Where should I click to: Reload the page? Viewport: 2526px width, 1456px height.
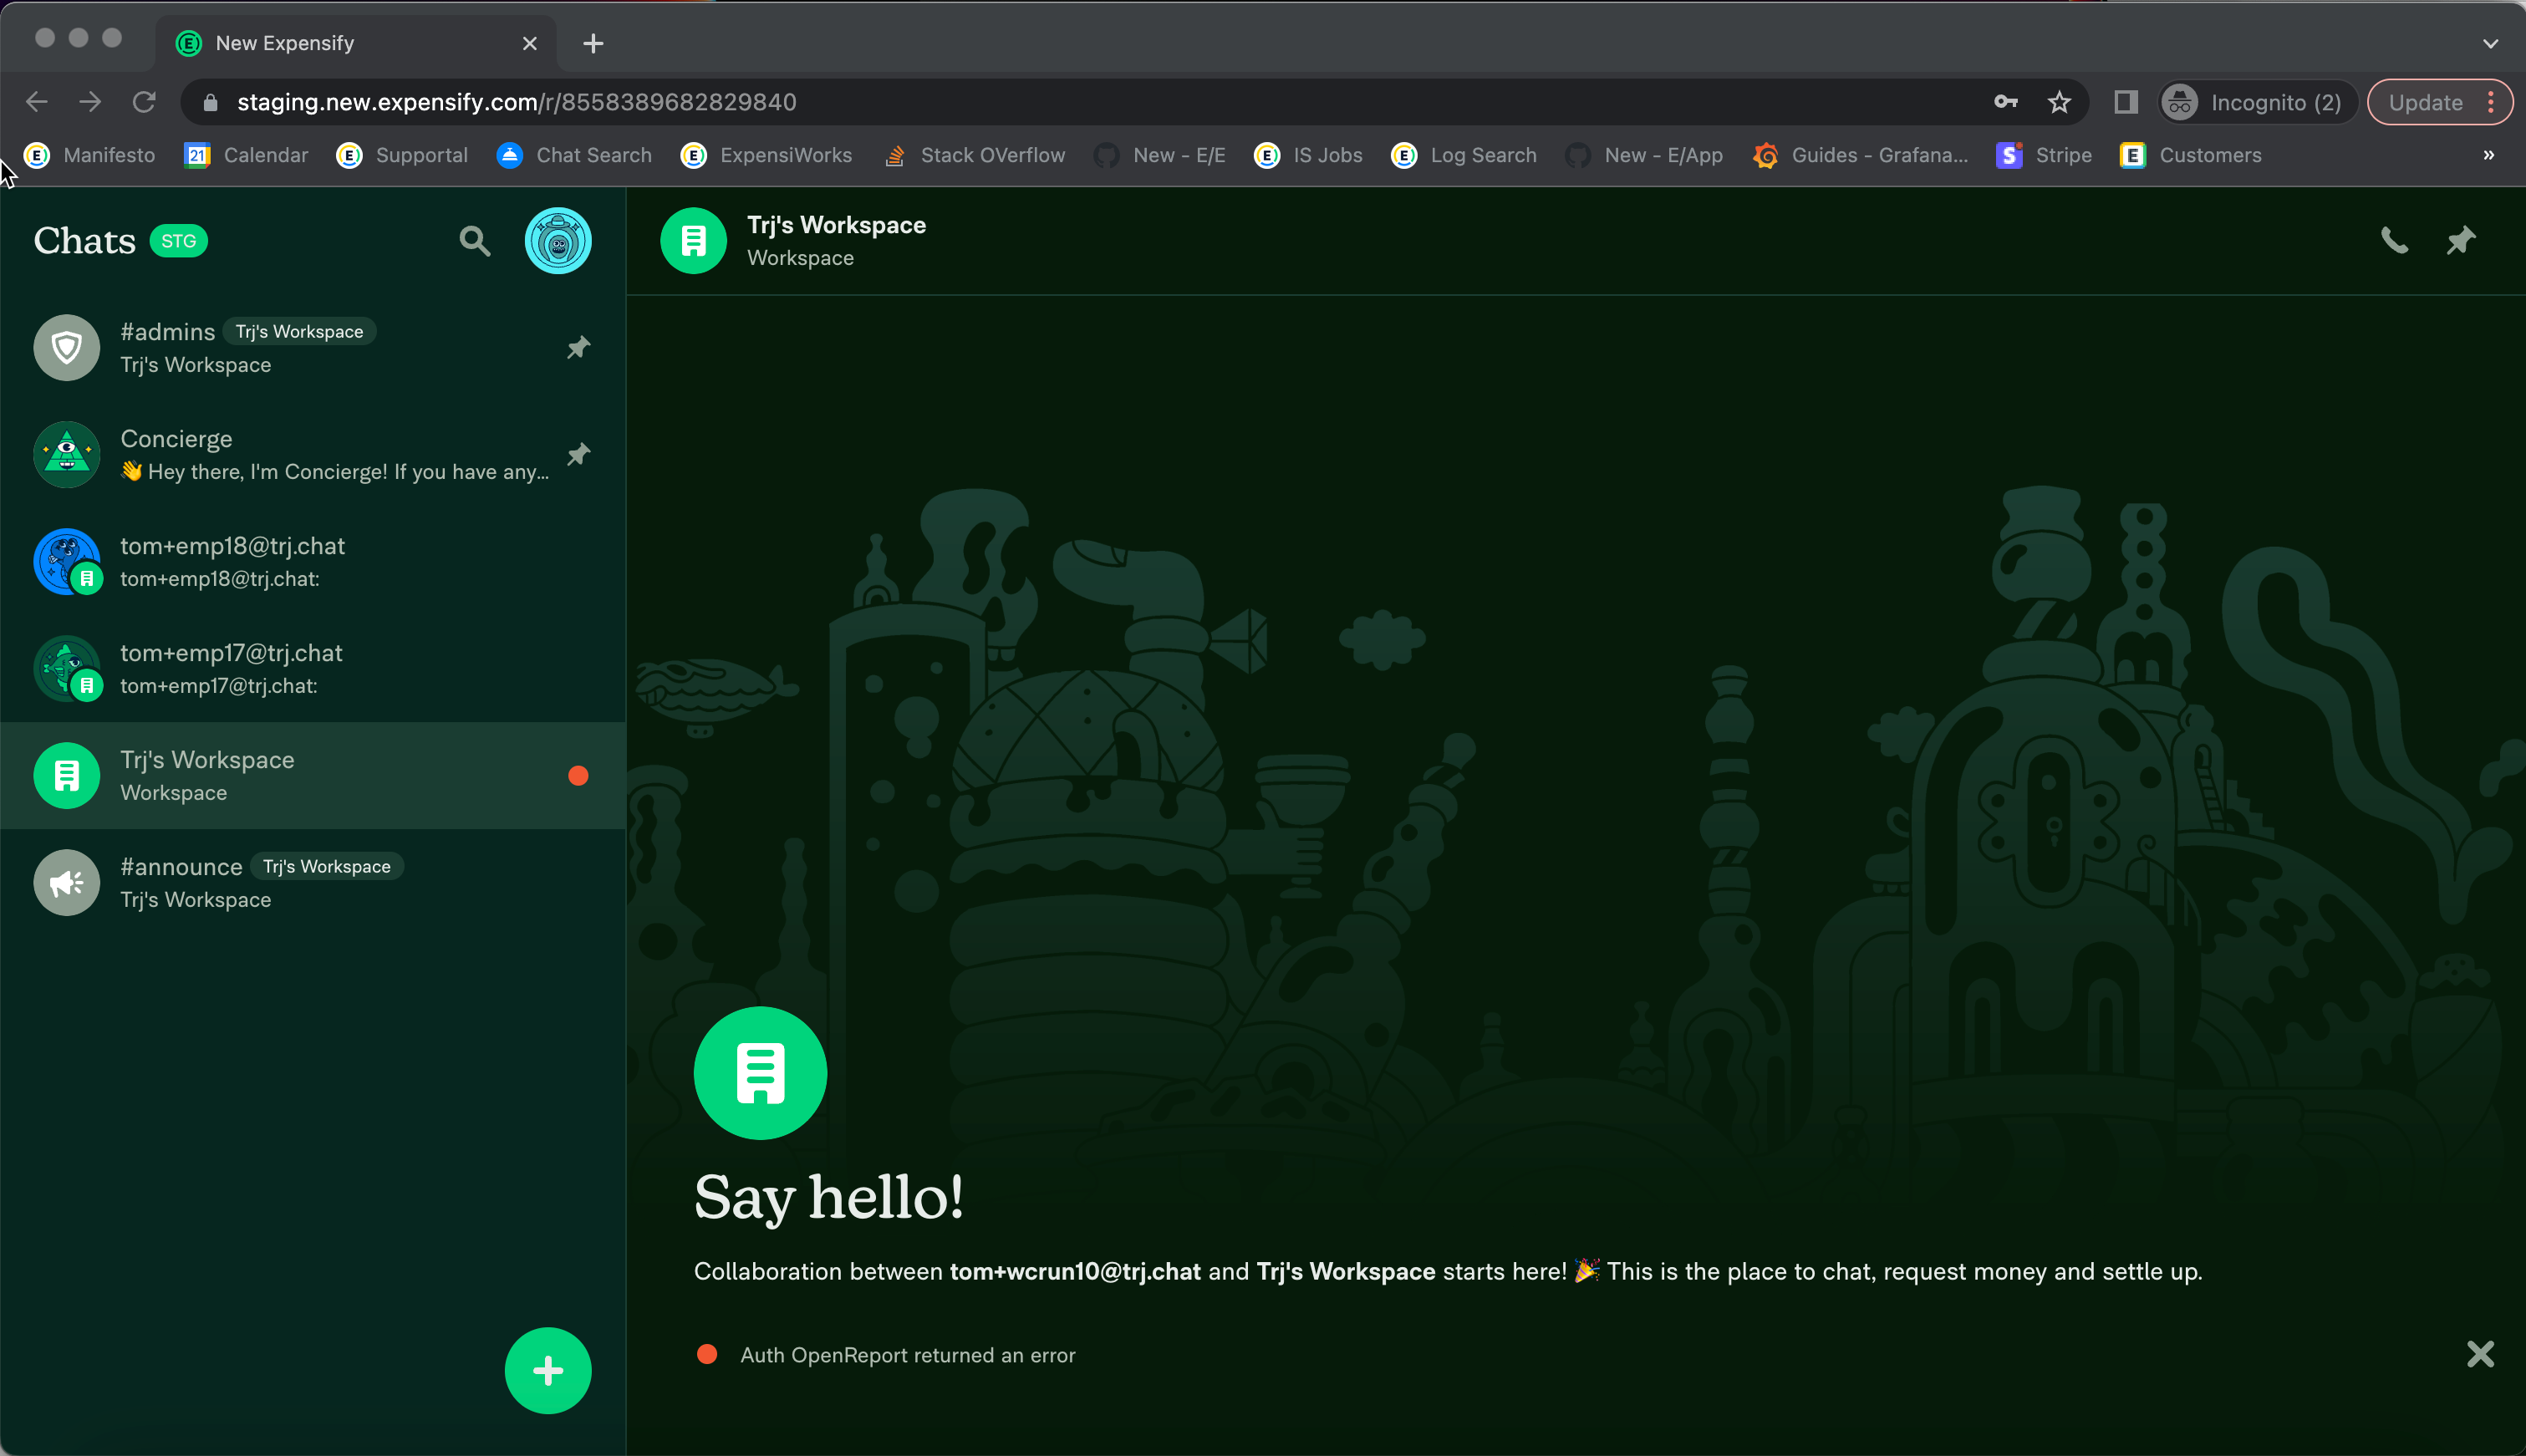click(x=144, y=102)
